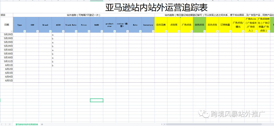Open the Note column filter dropdown
Image resolution: width=274 pixels, height=126 pixels.
(x=140, y=31)
